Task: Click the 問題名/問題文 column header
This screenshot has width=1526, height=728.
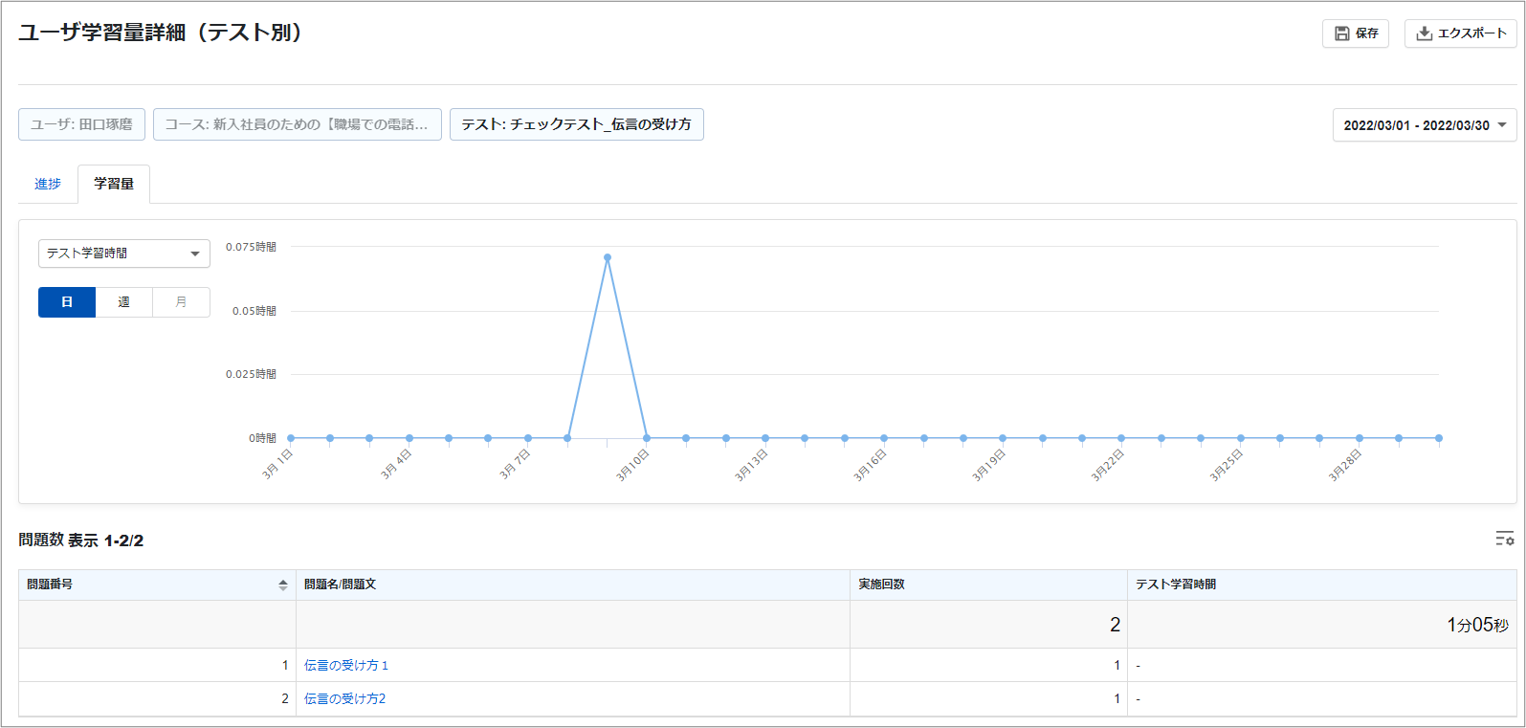Action: (x=573, y=585)
